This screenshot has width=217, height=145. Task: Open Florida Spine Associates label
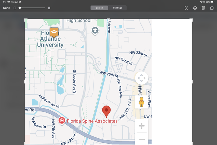92,121
